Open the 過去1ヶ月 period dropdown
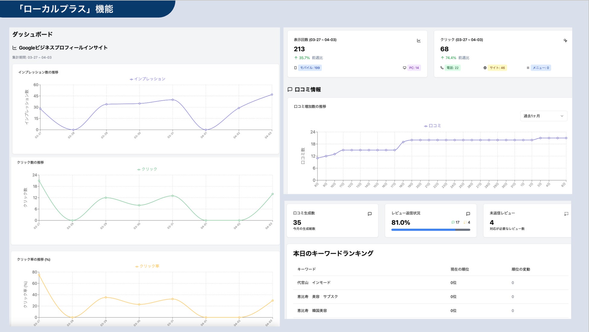This screenshot has height=332, width=589. [x=543, y=116]
